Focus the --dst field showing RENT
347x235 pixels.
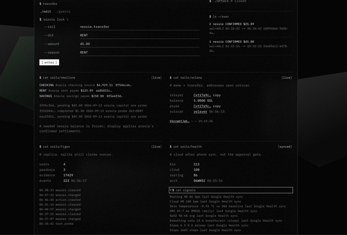139,35
